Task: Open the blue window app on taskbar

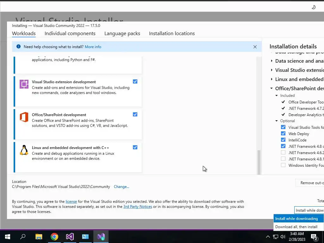Action: [x=85, y=237]
